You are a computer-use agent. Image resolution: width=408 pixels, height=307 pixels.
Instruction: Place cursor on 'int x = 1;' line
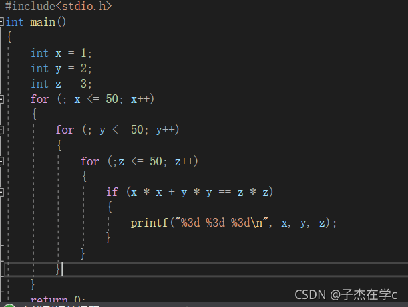click(61, 53)
